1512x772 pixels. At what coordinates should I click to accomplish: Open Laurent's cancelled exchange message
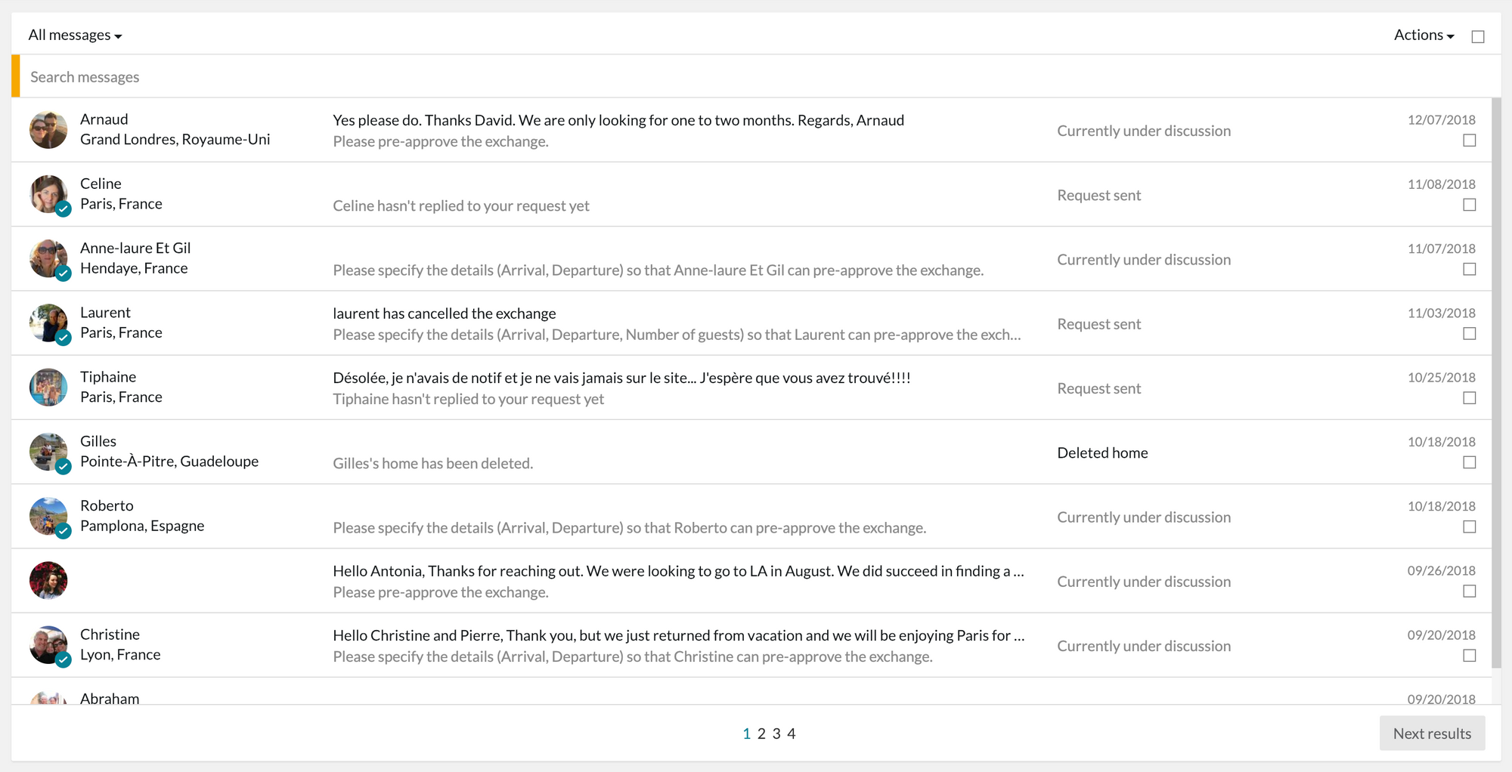[445, 313]
